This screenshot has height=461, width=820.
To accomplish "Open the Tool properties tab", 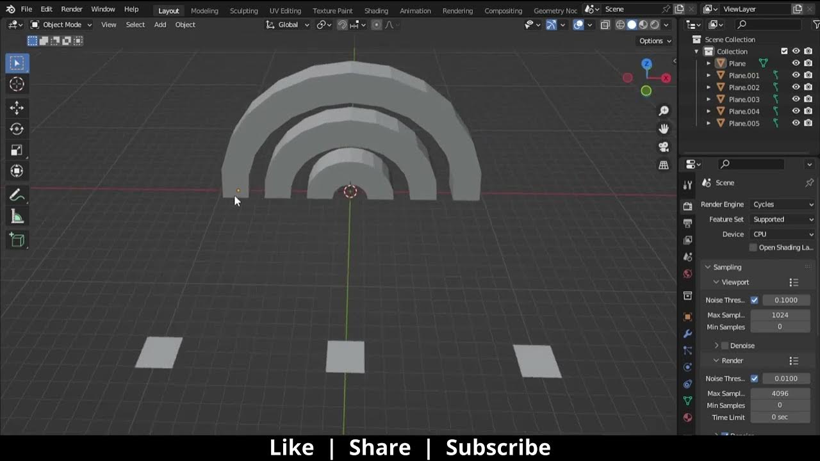I will (687, 185).
